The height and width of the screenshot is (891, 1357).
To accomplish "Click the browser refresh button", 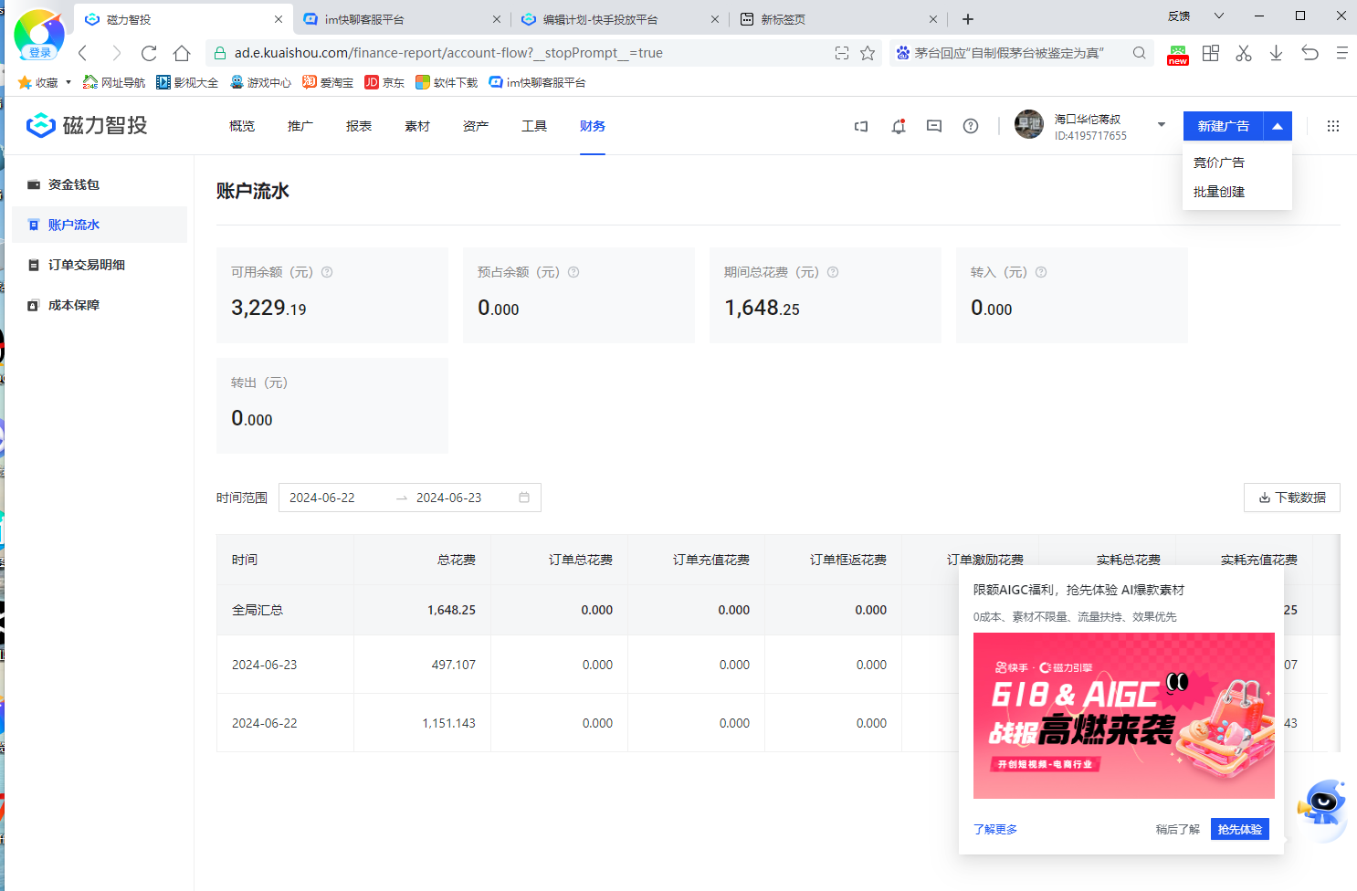I will click(149, 53).
